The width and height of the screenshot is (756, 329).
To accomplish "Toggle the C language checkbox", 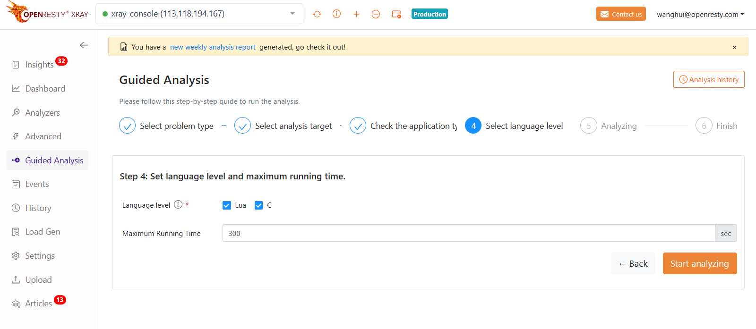I will coord(258,205).
